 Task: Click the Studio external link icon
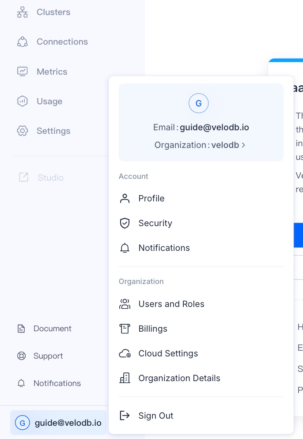23,178
